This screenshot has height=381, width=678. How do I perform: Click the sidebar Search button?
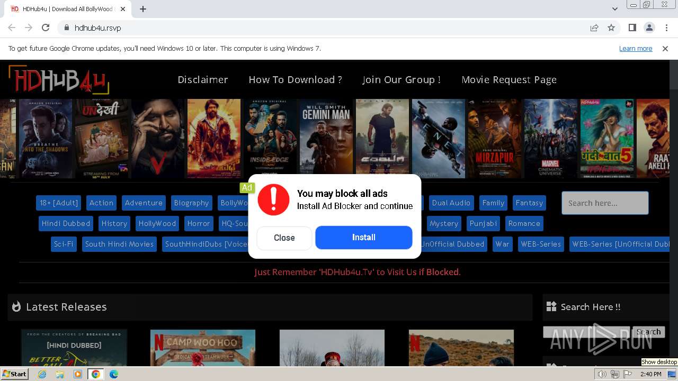pyautogui.click(x=648, y=332)
